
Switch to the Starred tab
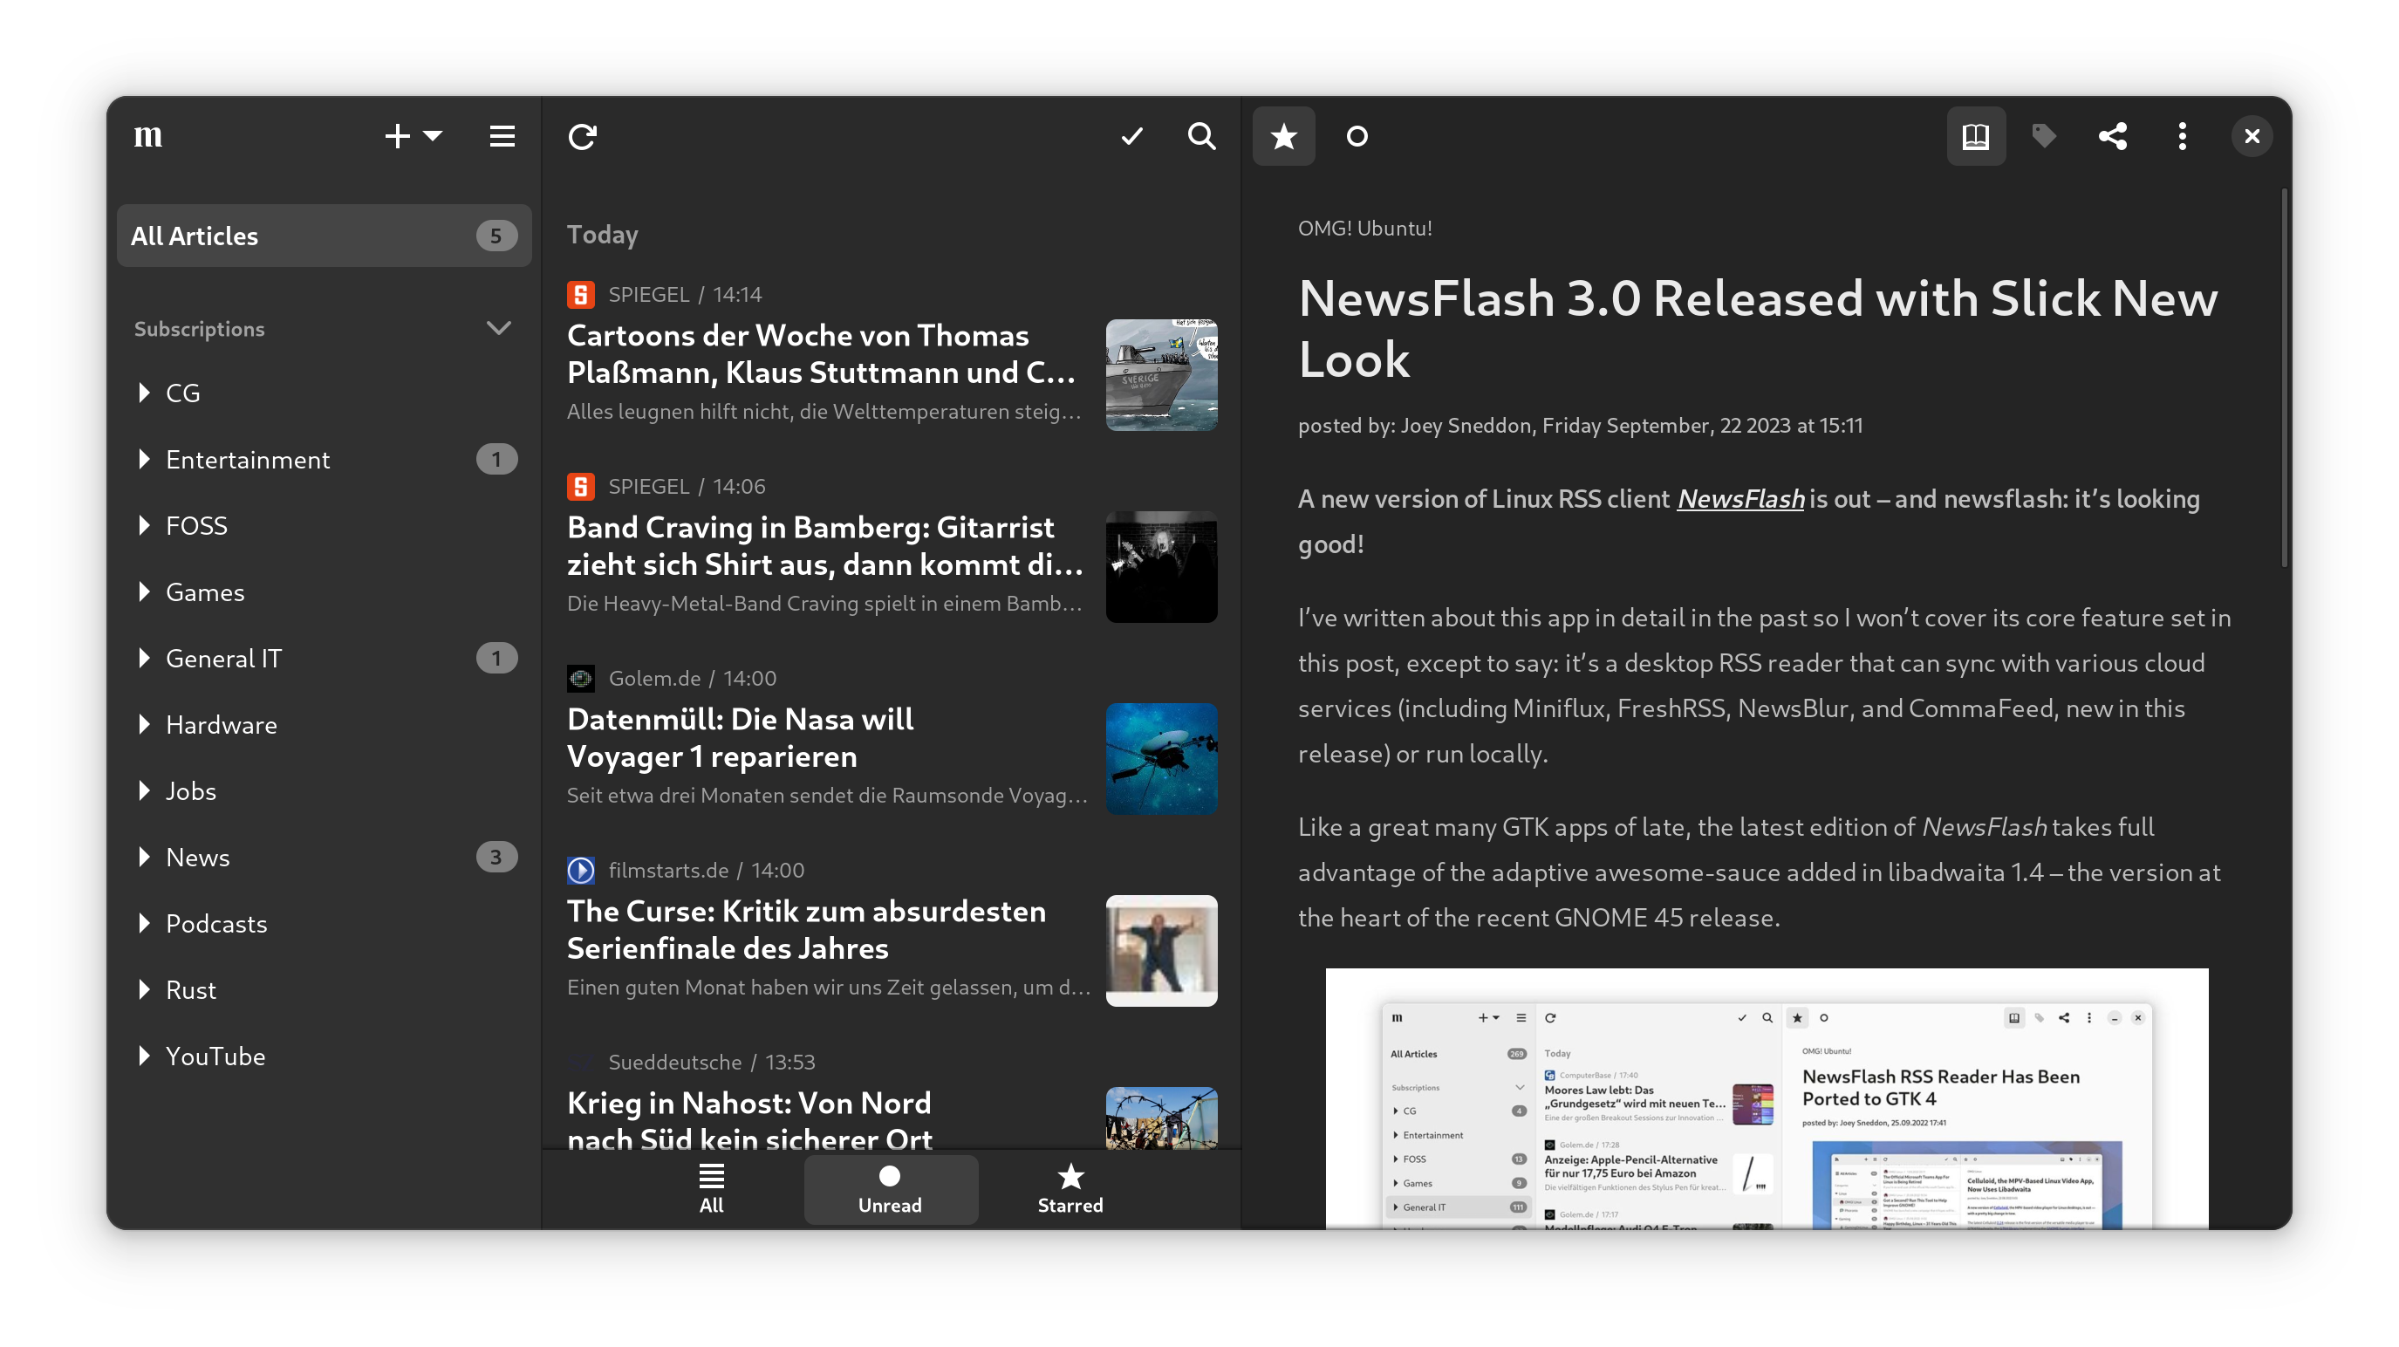click(1070, 1190)
